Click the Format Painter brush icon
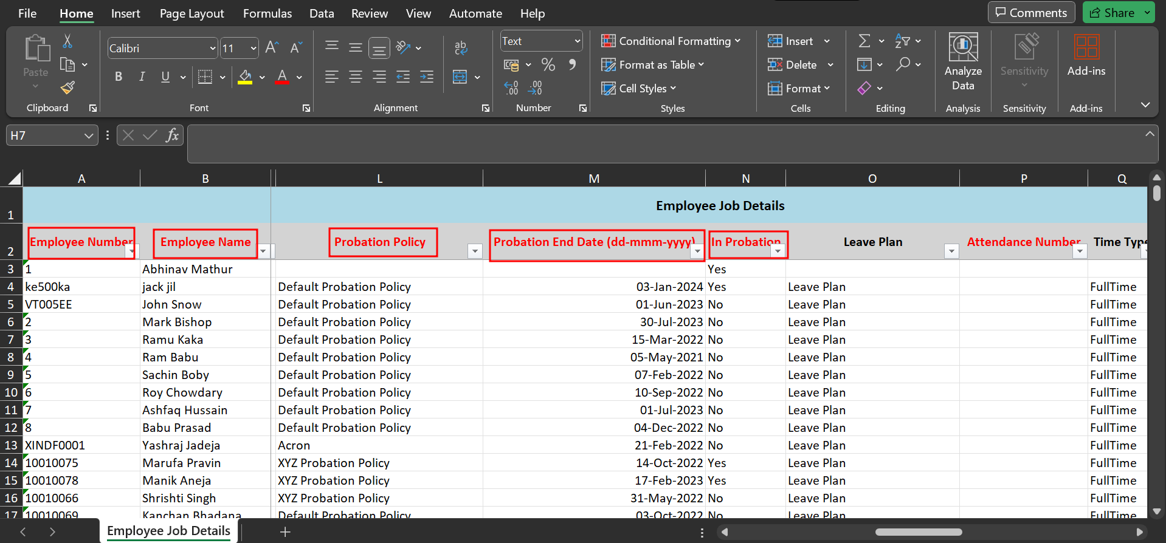The width and height of the screenshot is (1166, 543). click(x=67, y=88)
